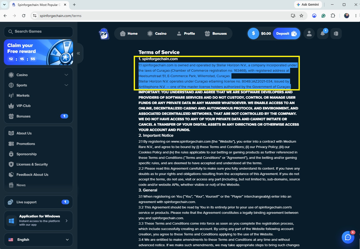Open the user account avatar icon

pyautogui.click(x=309, y=34)
